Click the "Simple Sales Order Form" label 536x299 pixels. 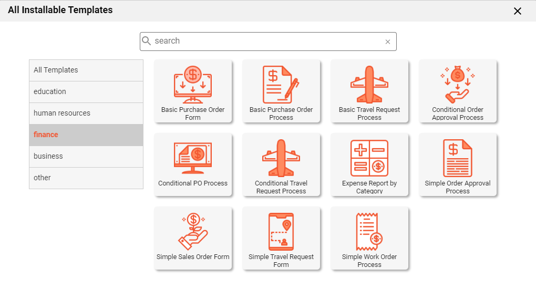click(193, 256)
